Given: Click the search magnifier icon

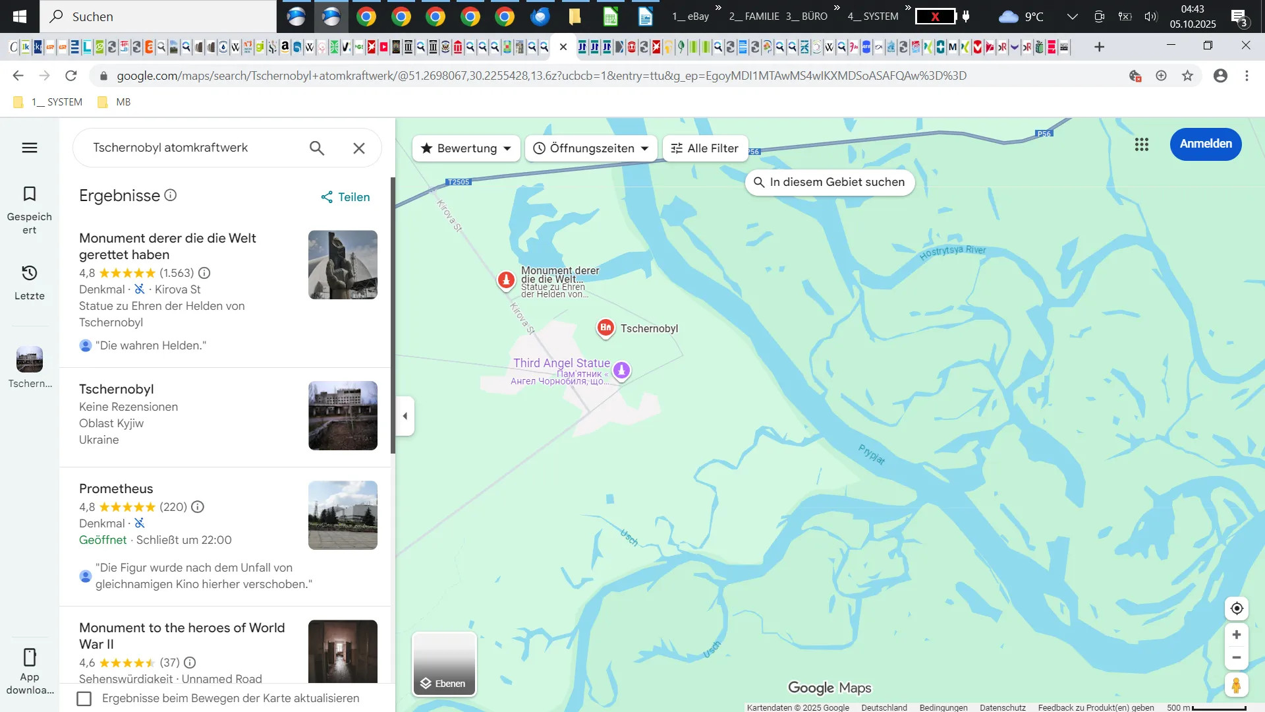Looking at the screenshot, I should point(317,148).
